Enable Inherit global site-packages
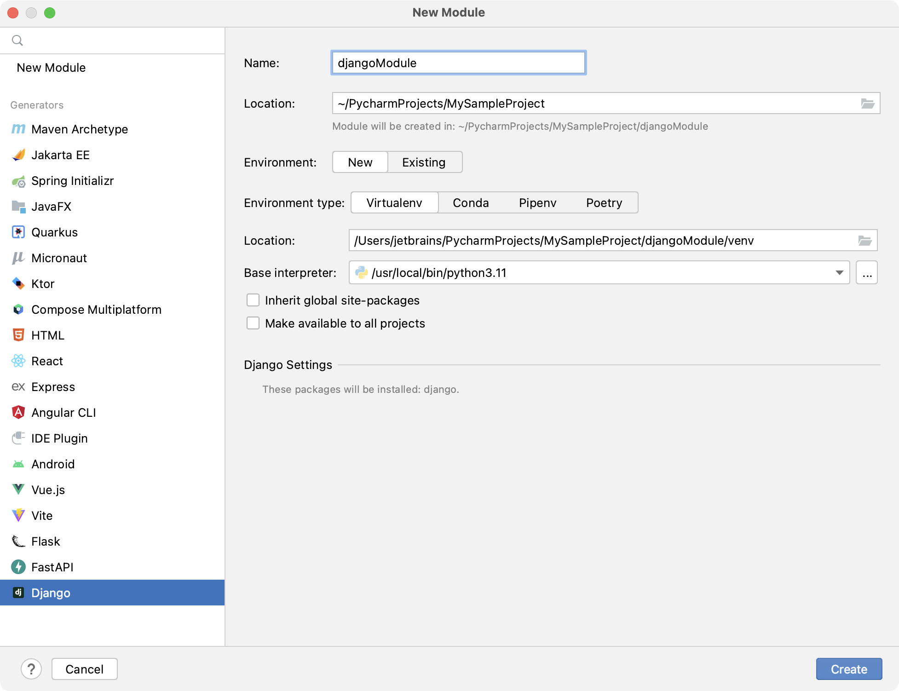899x691 pixels. pyautogui.click(x=253, y=300)
